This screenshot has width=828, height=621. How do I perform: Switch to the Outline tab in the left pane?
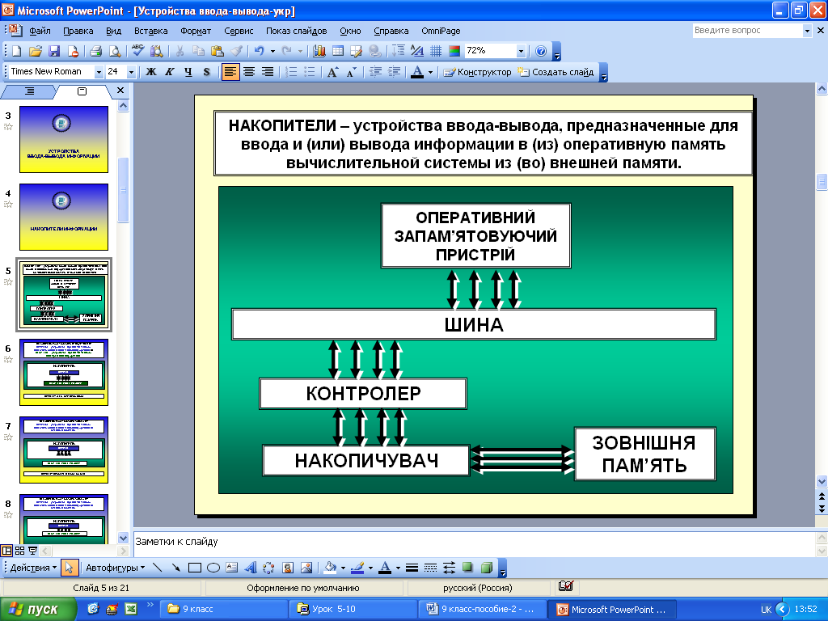30,91
